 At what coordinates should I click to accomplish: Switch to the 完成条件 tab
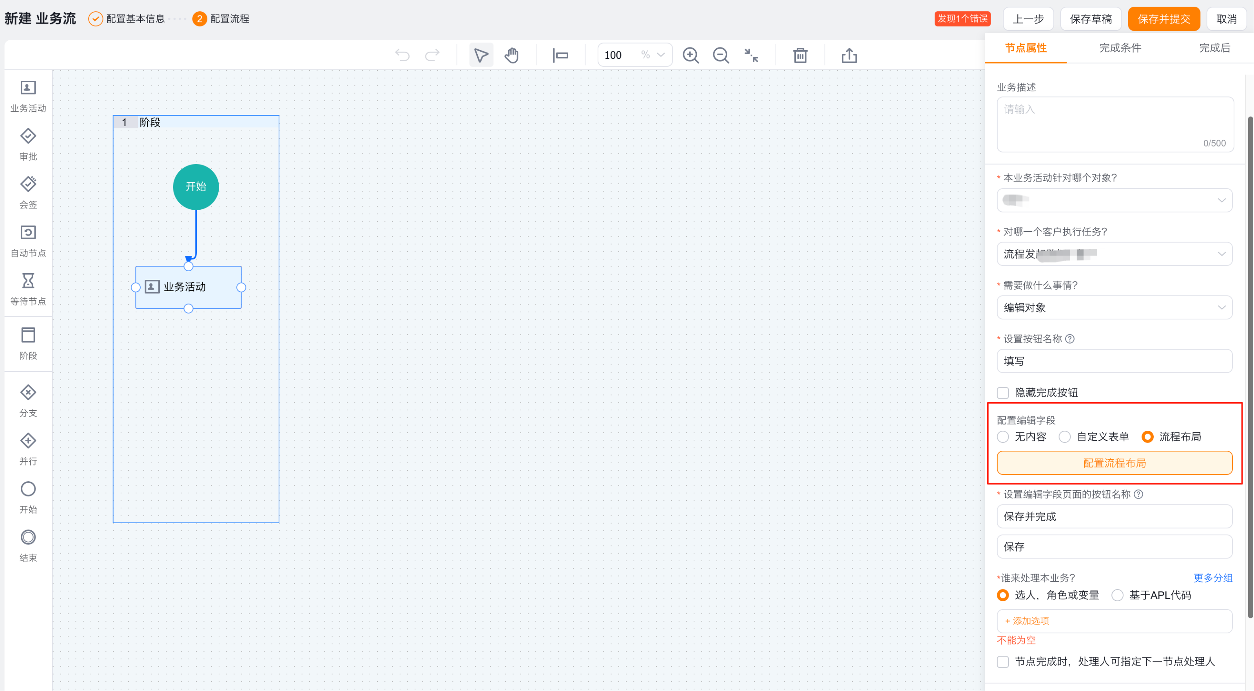pos(1120,48)
